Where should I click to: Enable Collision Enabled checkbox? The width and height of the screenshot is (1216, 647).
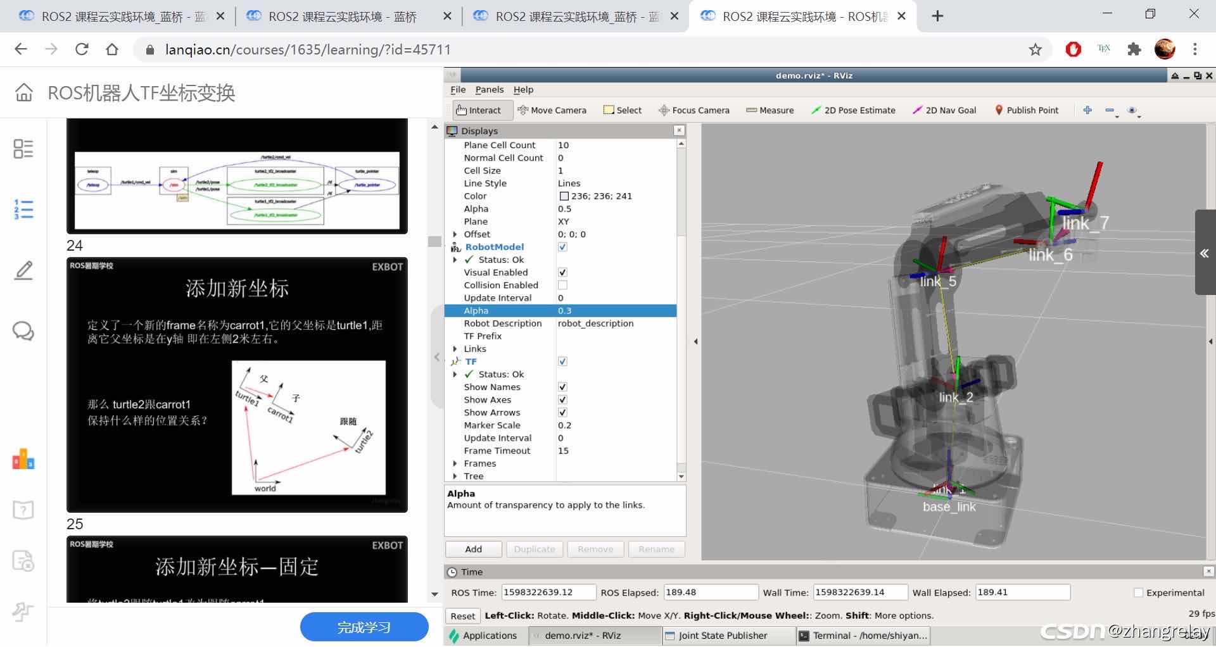(x=562, y=285)
